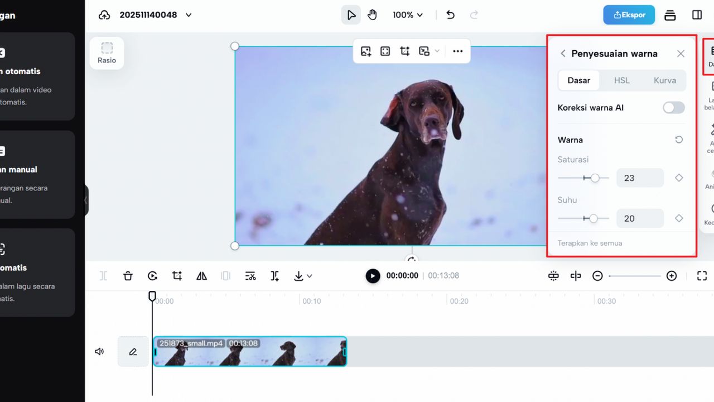Select the hand pan tool
The height and width of the screenshot is (402, 714).
372,15
